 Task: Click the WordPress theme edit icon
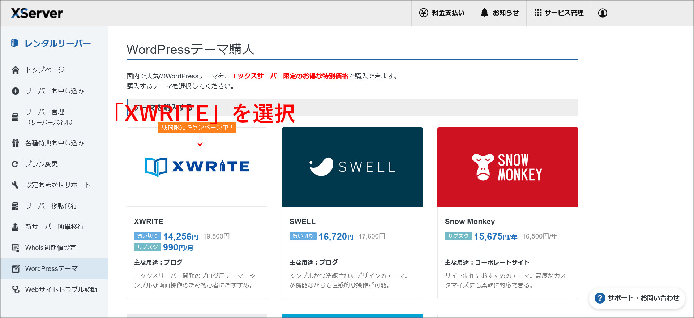click(x=16, y=269)
